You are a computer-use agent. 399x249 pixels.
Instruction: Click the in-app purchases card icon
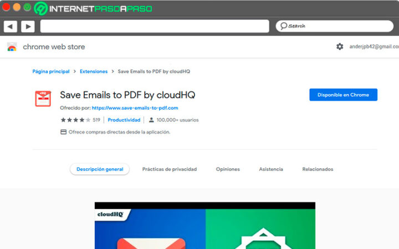click(x=63, y=132)
